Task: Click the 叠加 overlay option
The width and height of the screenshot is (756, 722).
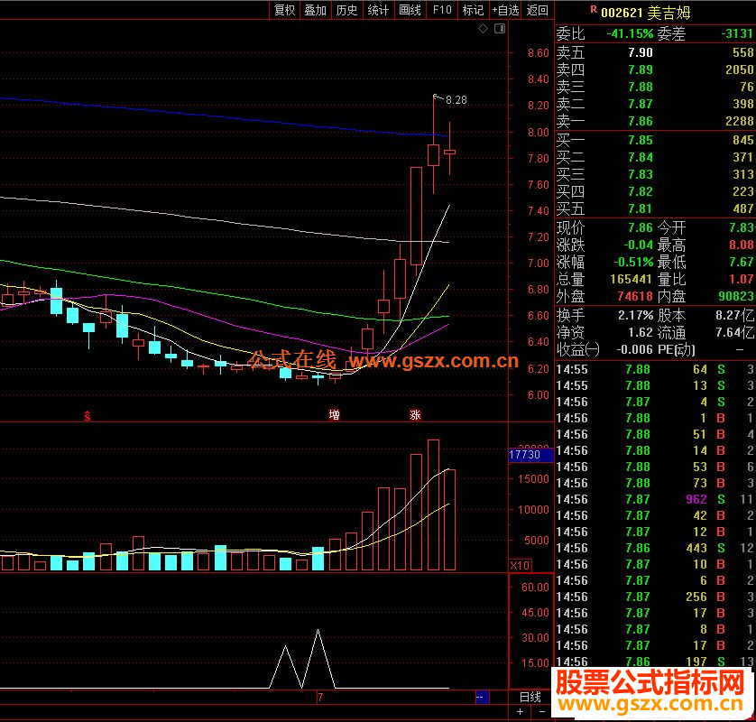Action: click(316, 10)
